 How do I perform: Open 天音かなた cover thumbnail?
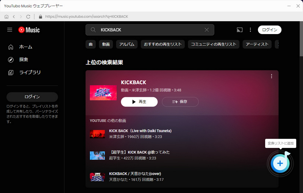(97, 177)
